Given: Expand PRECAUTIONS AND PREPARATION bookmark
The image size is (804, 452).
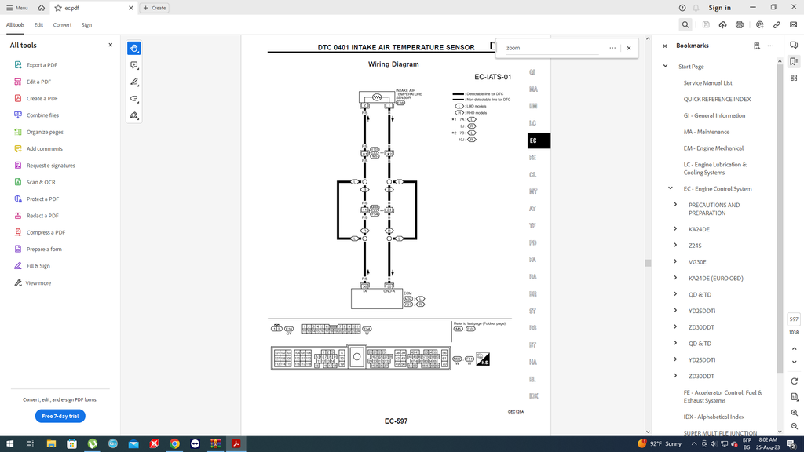Looking at the screenshot, I should [675, 205].
